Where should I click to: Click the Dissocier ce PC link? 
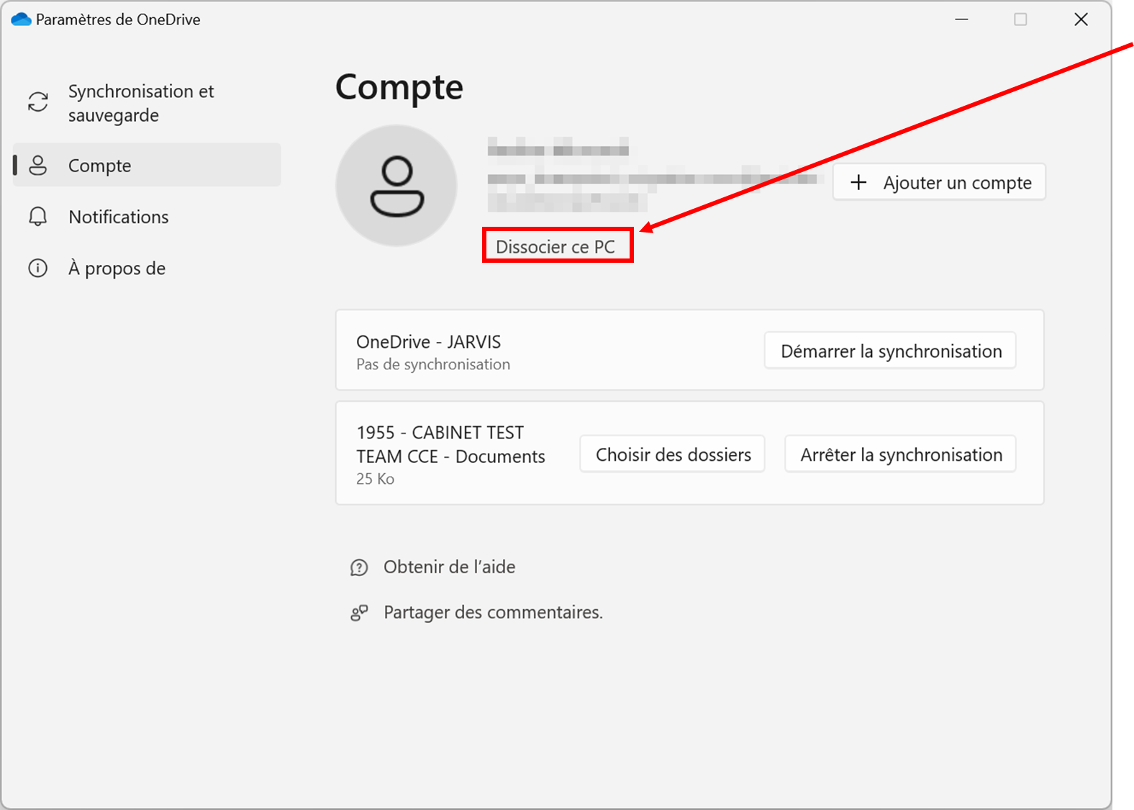[555, 246]
